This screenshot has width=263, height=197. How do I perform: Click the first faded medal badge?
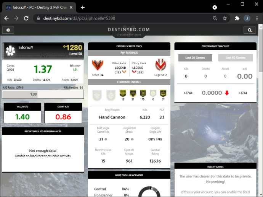pyautogui.click(x=97, y=95)
